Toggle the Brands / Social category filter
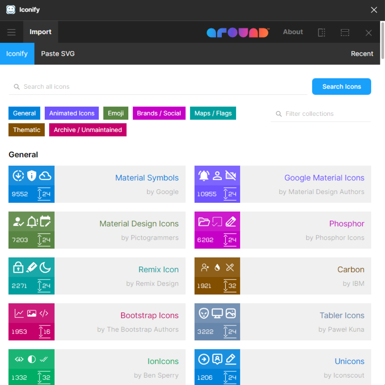Viewport: 385px width, 385px height. [159, 113]
